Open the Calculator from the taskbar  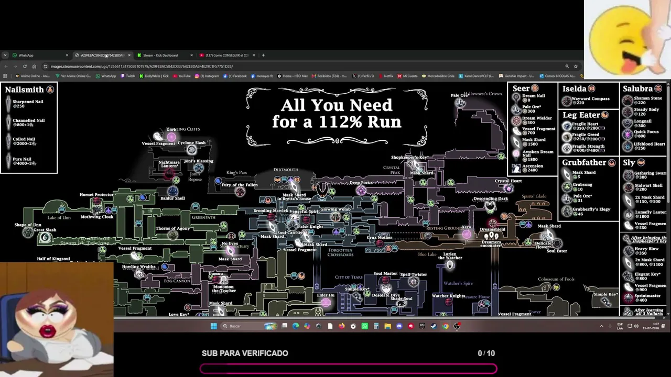pos(376,326)
